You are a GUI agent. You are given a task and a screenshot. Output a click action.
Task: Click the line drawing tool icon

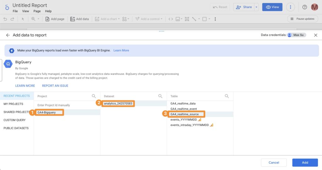coord(194,19)
